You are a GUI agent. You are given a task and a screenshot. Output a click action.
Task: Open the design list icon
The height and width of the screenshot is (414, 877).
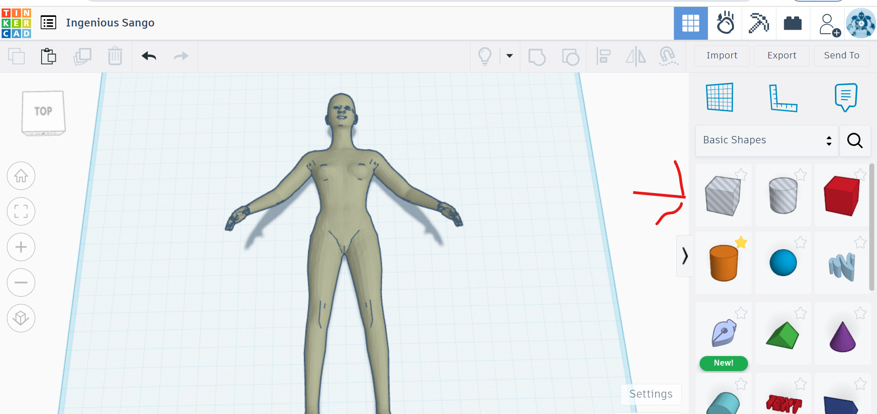tap(48, 22)
